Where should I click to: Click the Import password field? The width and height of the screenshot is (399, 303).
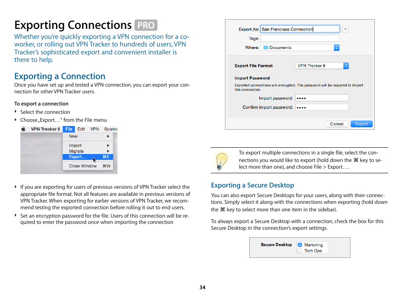(x=322, y=98)
